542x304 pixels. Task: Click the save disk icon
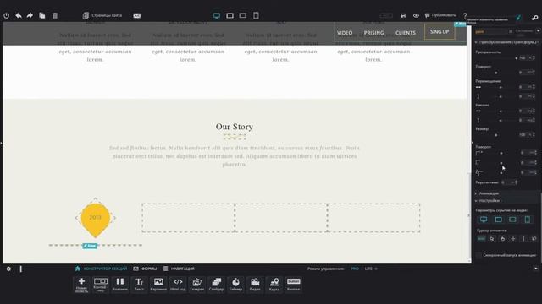403,15
